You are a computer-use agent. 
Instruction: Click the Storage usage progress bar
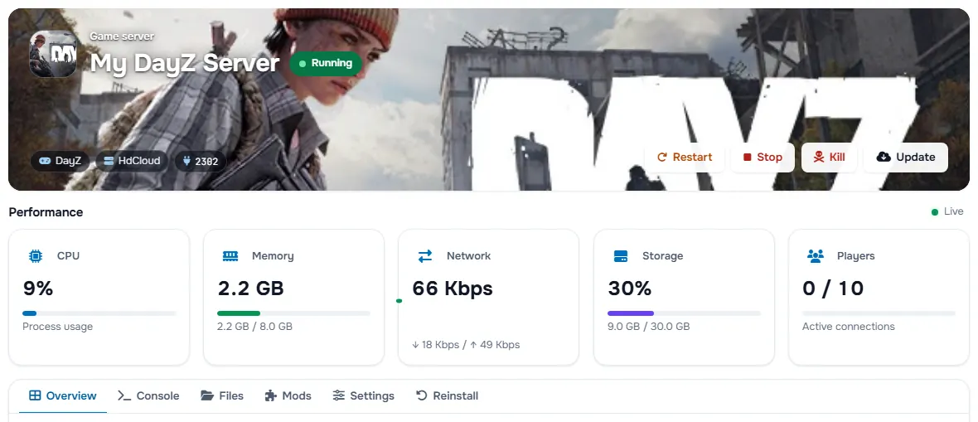tap(684, 313)
